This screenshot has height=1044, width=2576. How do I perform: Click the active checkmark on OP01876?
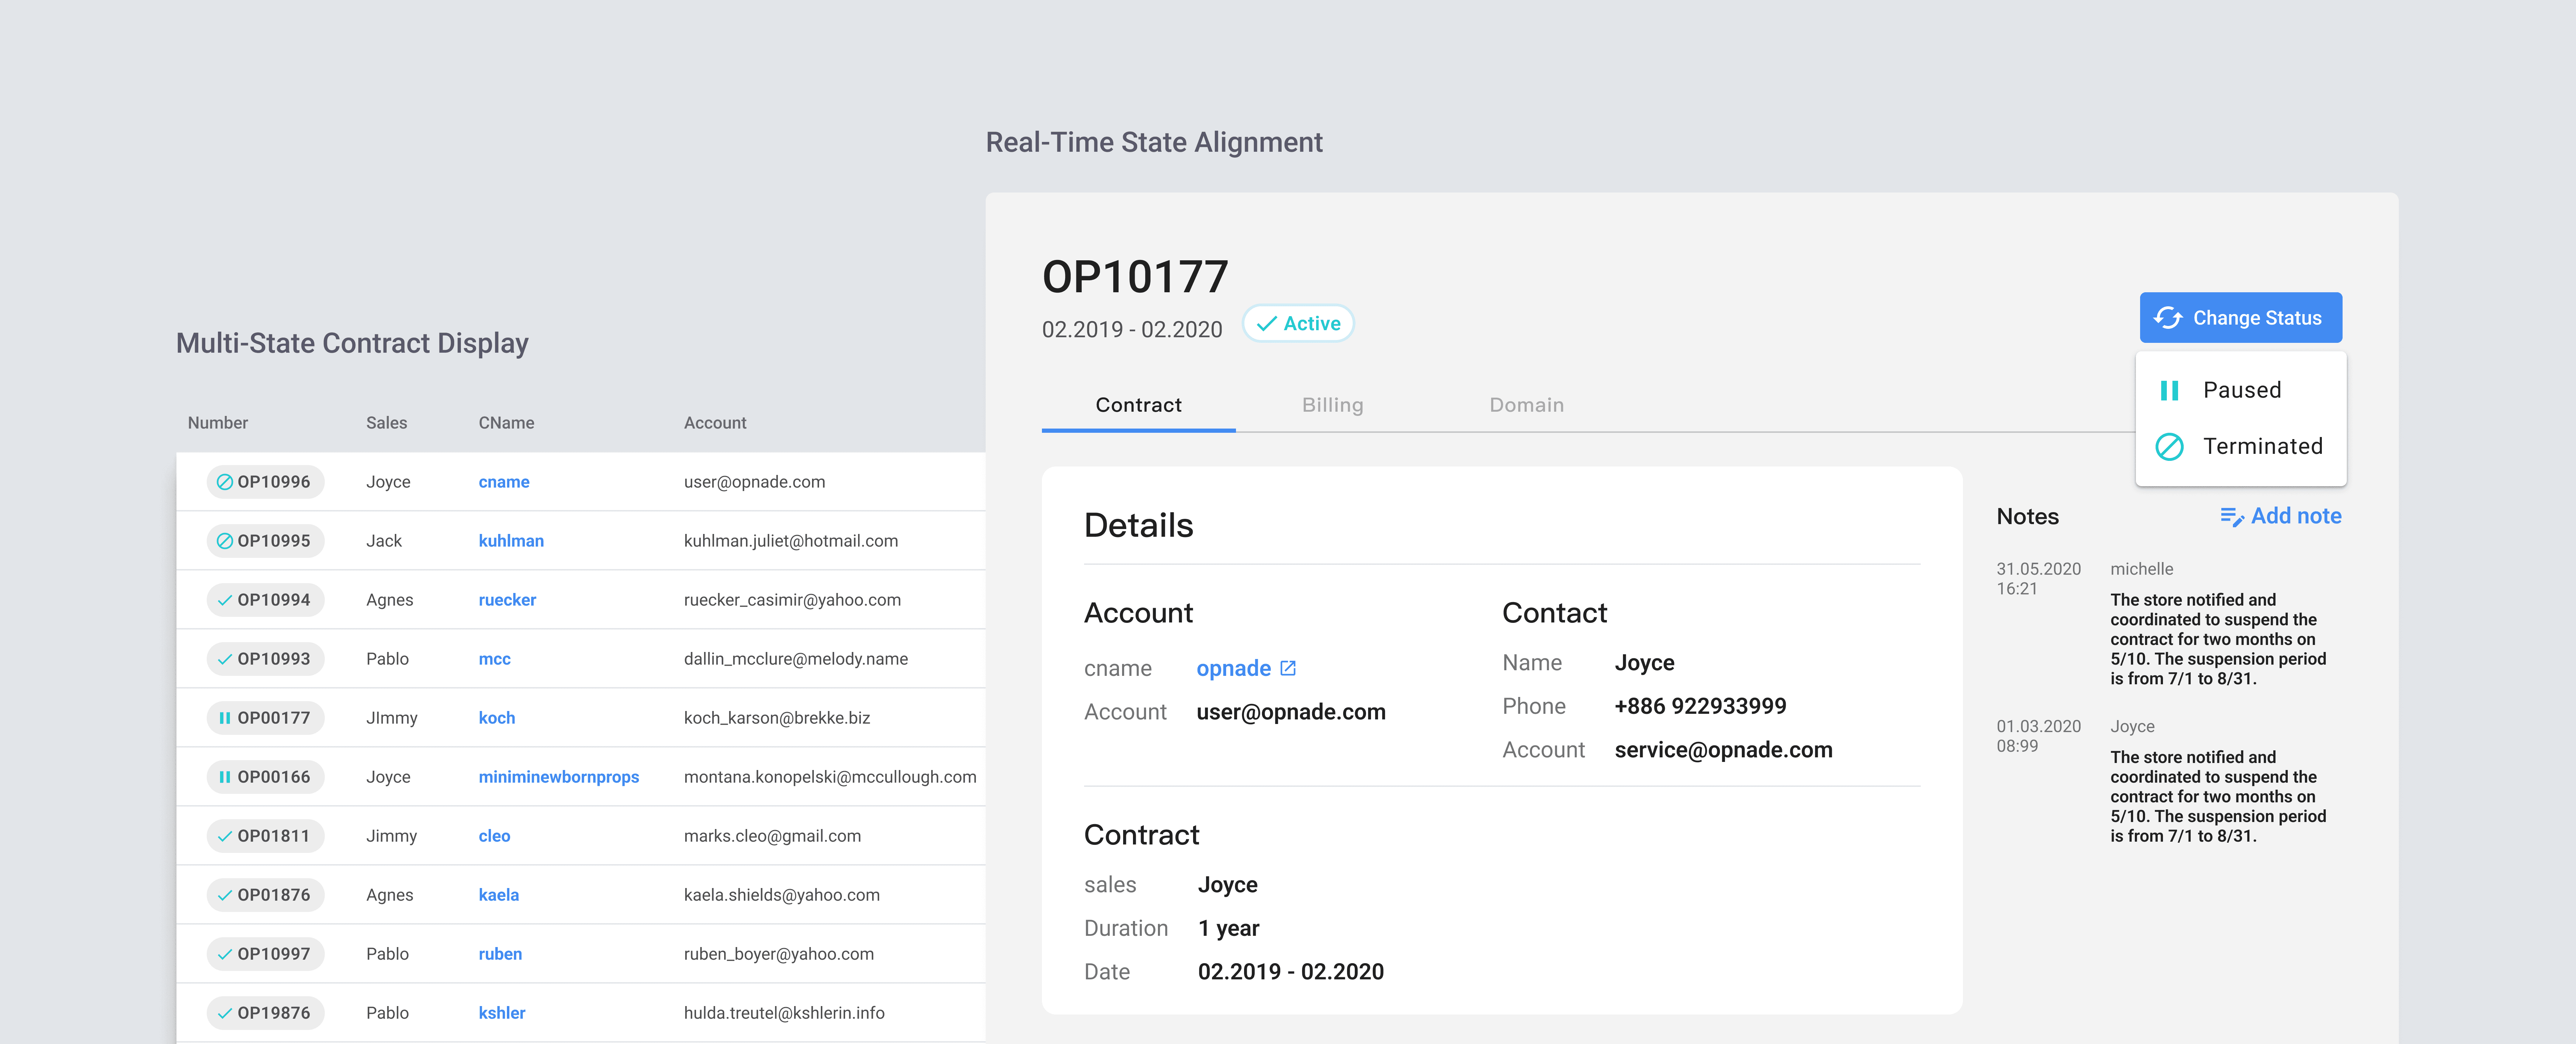pyautogui.click(x=225, y=895)
